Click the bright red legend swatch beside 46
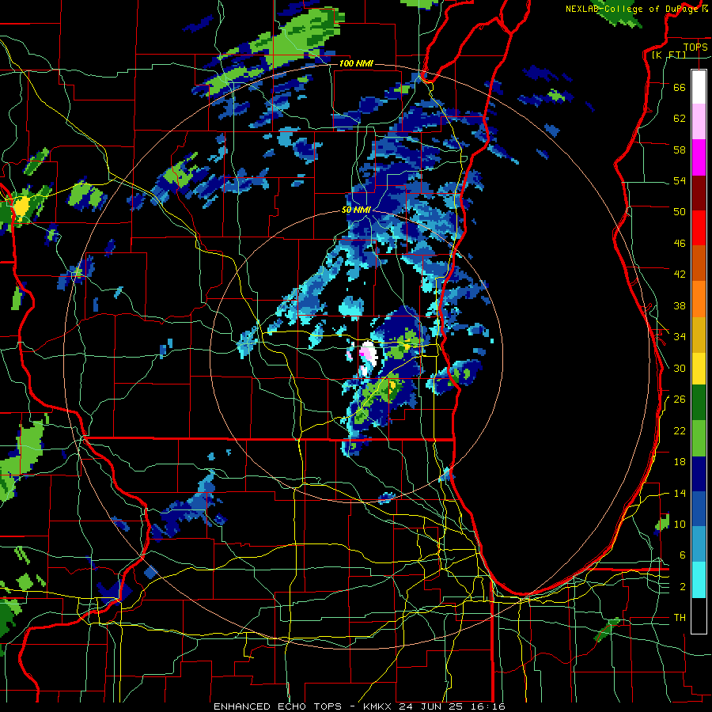 (699, 228)
